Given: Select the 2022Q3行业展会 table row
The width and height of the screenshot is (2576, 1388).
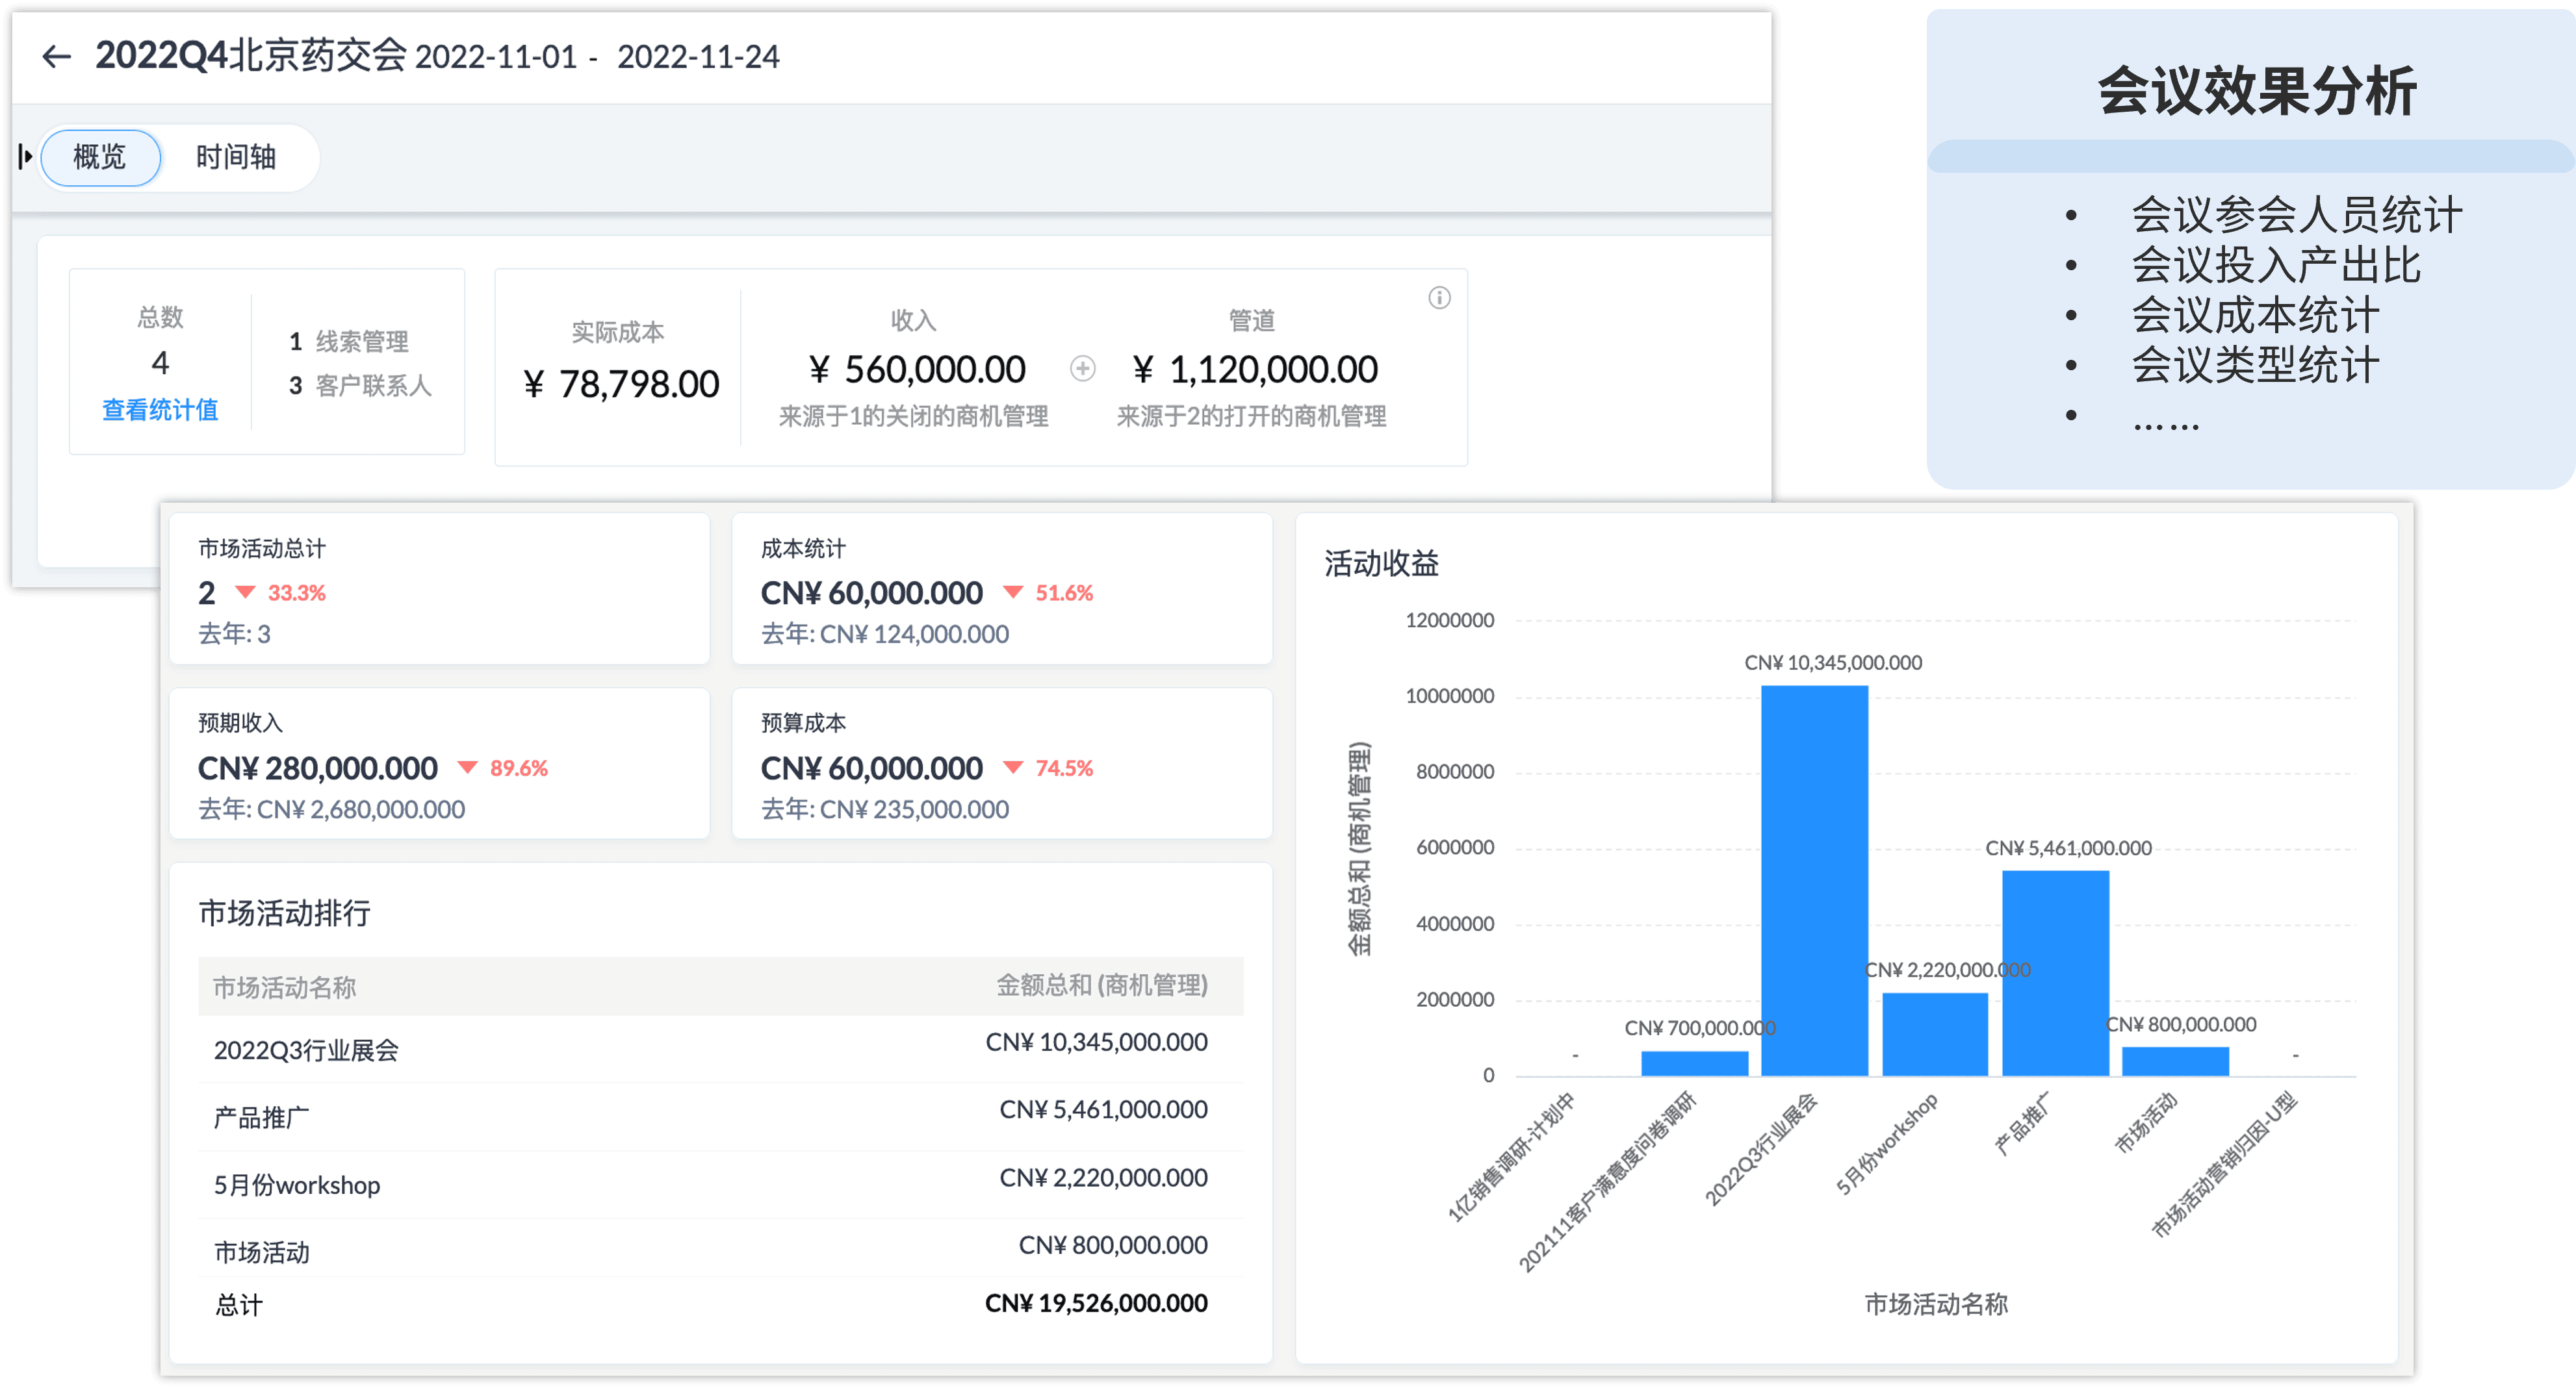Looking at the screenshot, I should [721, 1048].
